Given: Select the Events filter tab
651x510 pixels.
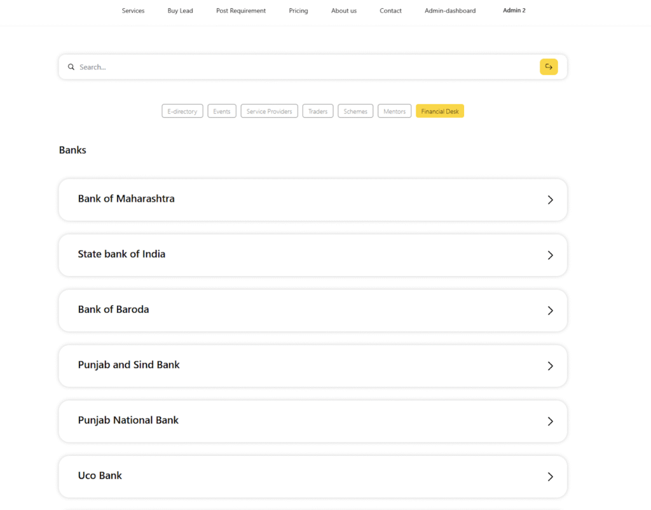Looking at the screenshot, I should (x=222, y=111).
